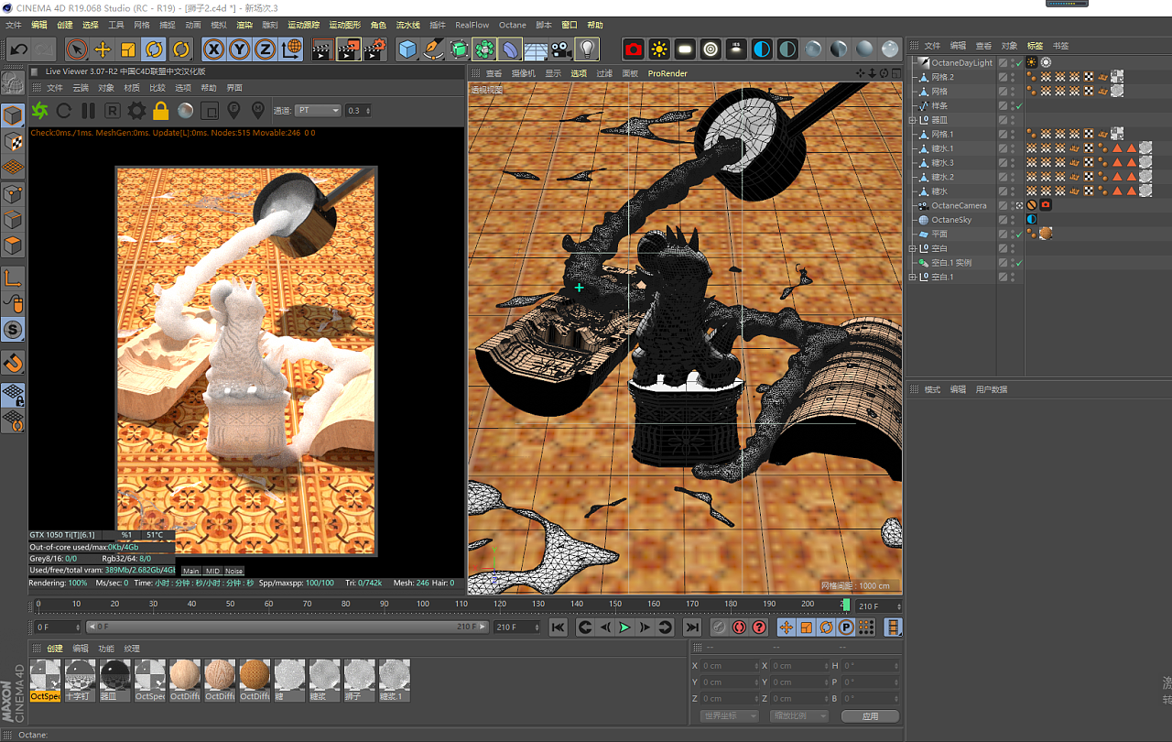1172x742 pixels.
Task: Toggle Z axis lock
Action: [266, 49]
